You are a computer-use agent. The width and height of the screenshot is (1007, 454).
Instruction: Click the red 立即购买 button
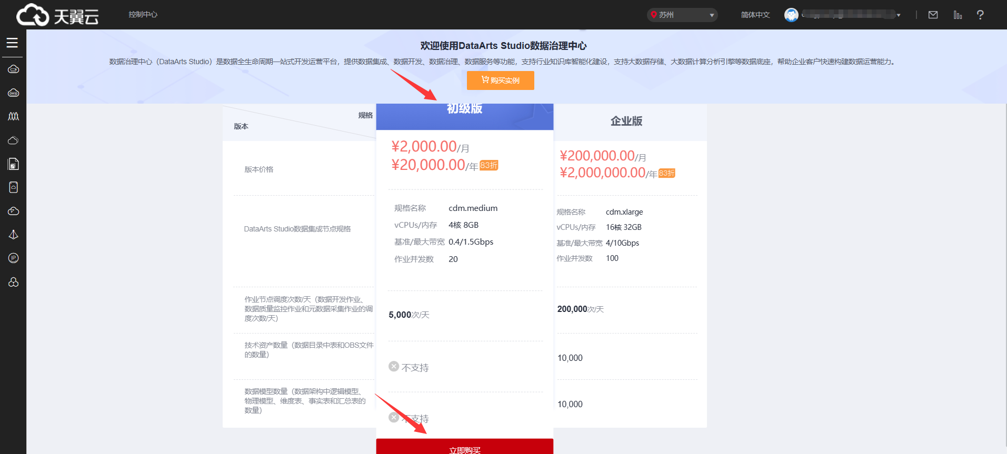click(465, 447)
